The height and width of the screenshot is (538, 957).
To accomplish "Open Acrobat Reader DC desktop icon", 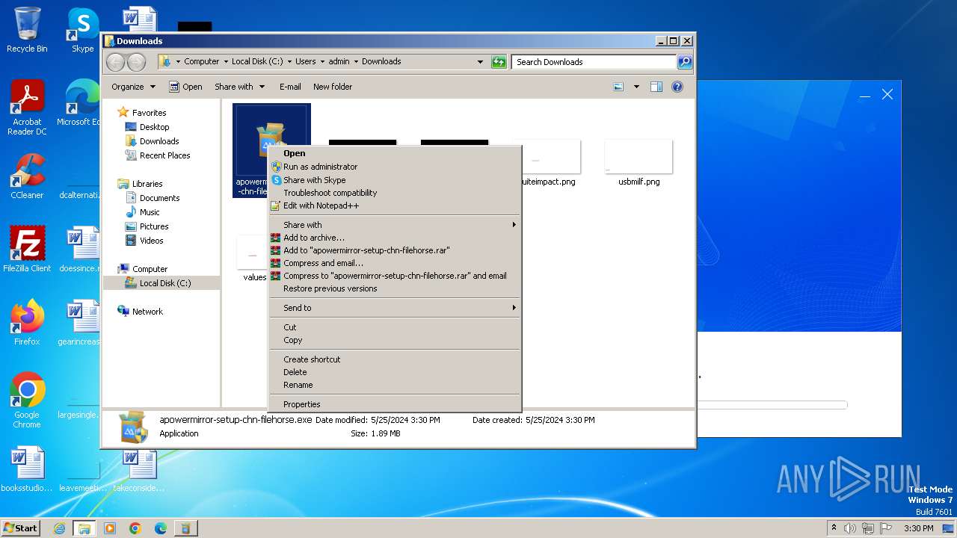I will [x=27, y=108].
